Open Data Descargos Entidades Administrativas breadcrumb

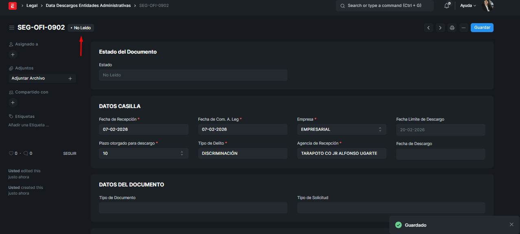88,6
